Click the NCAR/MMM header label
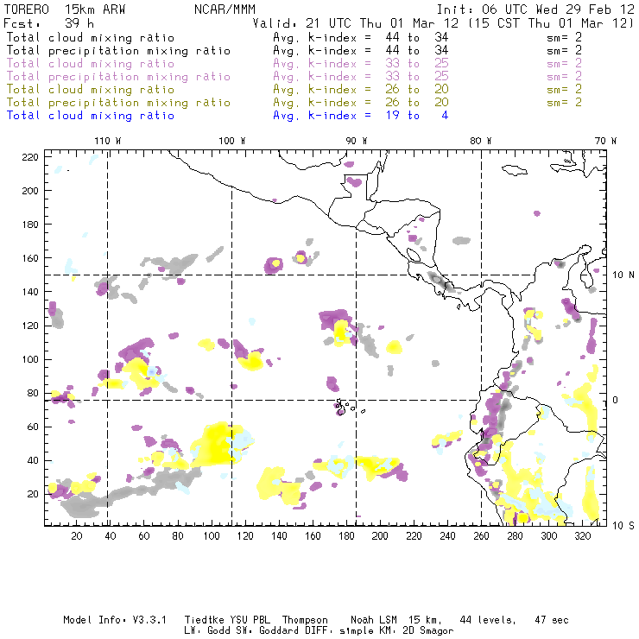 point(225,9)
